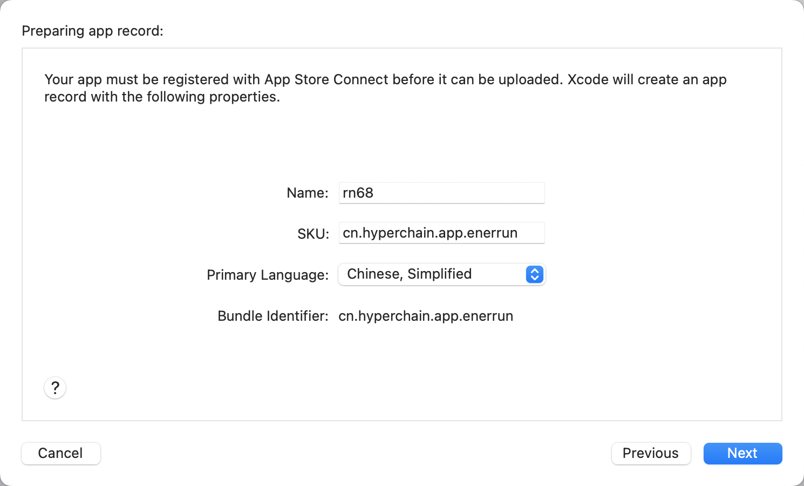Click the "Name:" field label
804x486 pixels.
(x=307, y=193)
